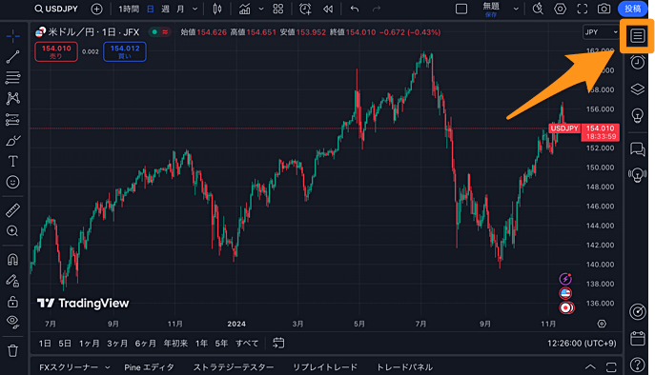Screen dimensions: 655x375
Task: Open the Fibonacci and Gann tools
Action: [13, 78]
